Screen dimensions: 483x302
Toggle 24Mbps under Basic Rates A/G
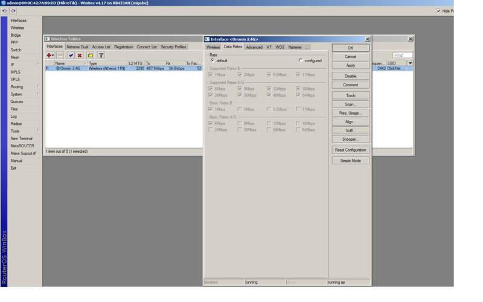pos(210,130)
